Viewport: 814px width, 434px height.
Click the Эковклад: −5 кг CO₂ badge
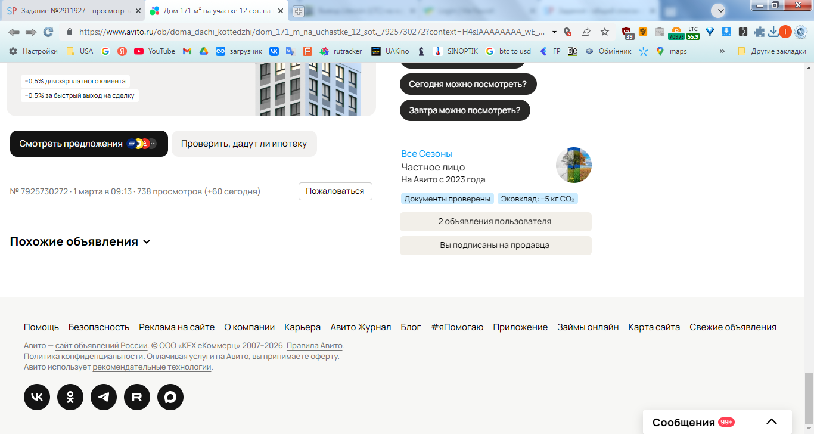538,199
